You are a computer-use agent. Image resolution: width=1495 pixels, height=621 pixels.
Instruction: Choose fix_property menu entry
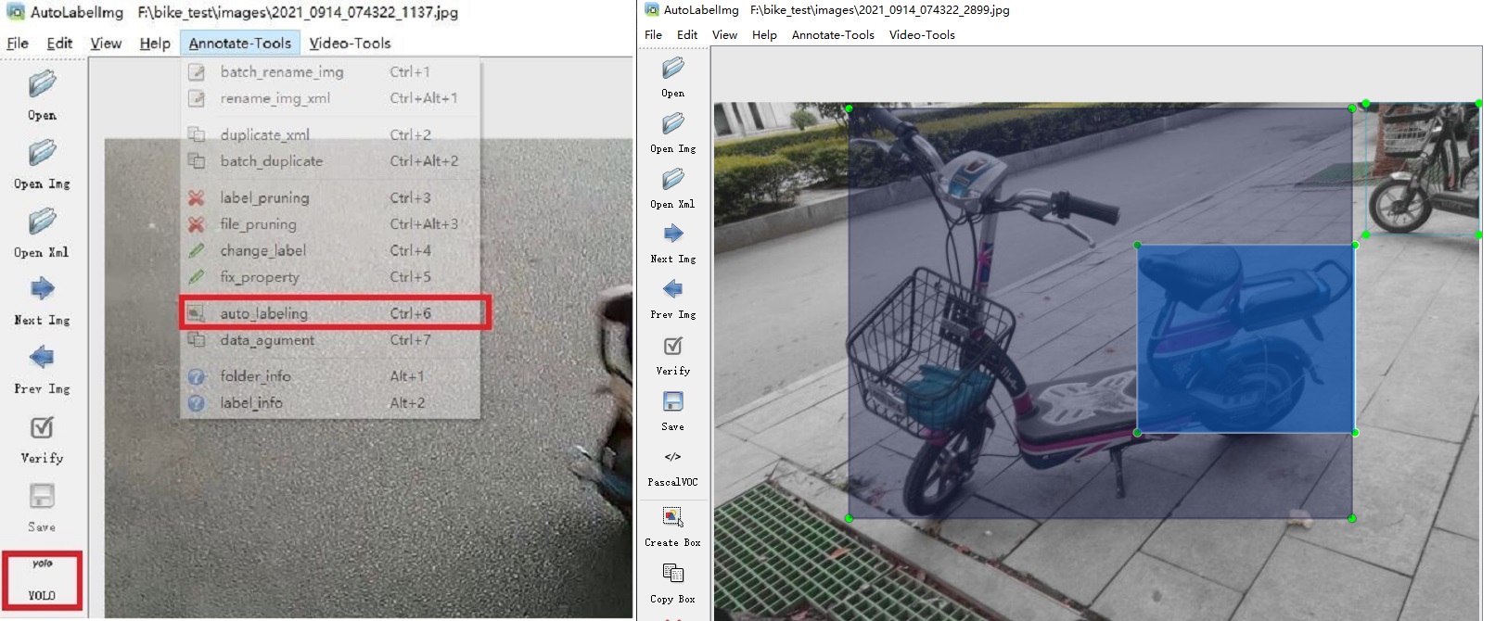click(331, 276)
